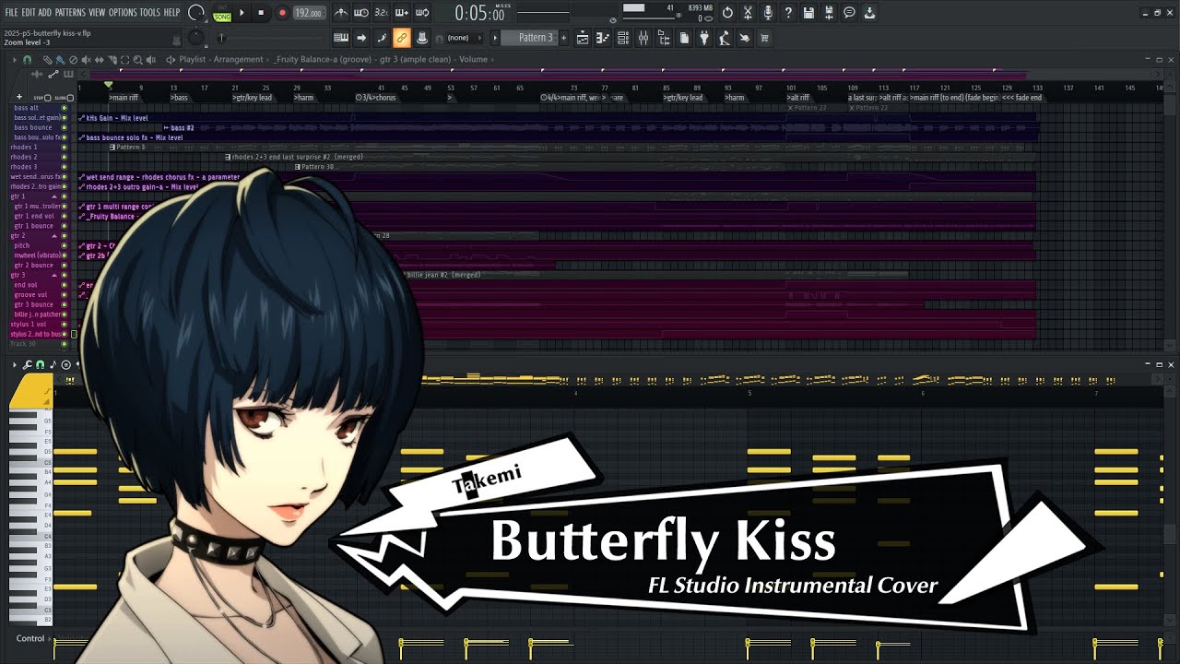Screen dimensions: 1180x664
Task: Click the save project disk icon
Action: (808, 13)
